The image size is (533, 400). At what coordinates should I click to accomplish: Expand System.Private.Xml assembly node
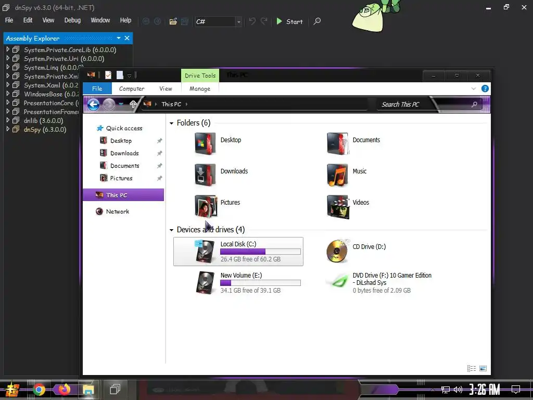tap(8, 76)
